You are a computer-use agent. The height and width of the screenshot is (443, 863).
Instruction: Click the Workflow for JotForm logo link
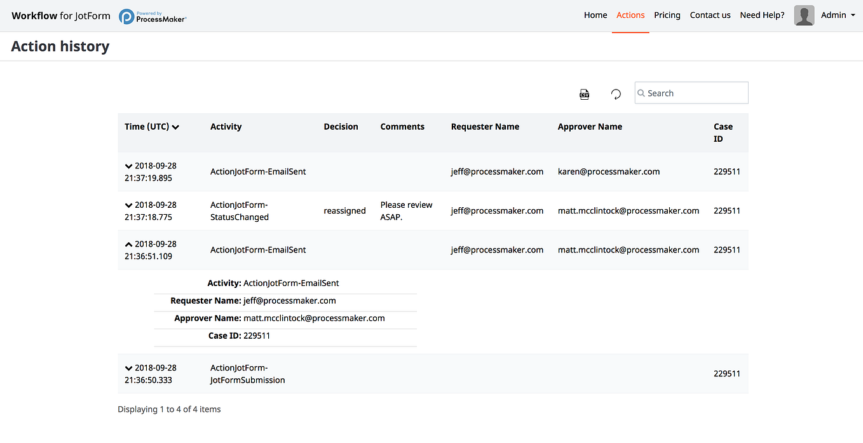coord(60,15)
